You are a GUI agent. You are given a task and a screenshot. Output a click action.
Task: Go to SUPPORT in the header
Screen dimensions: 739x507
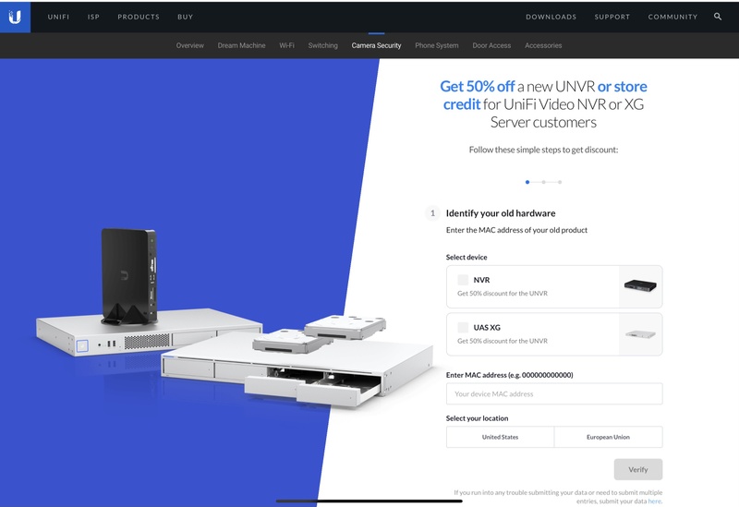click(x=612, y=17)
